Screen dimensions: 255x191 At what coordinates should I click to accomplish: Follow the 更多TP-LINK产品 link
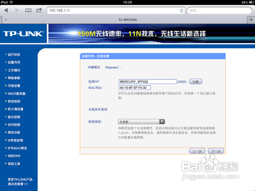pyautogui.click(x=20, y=182)
